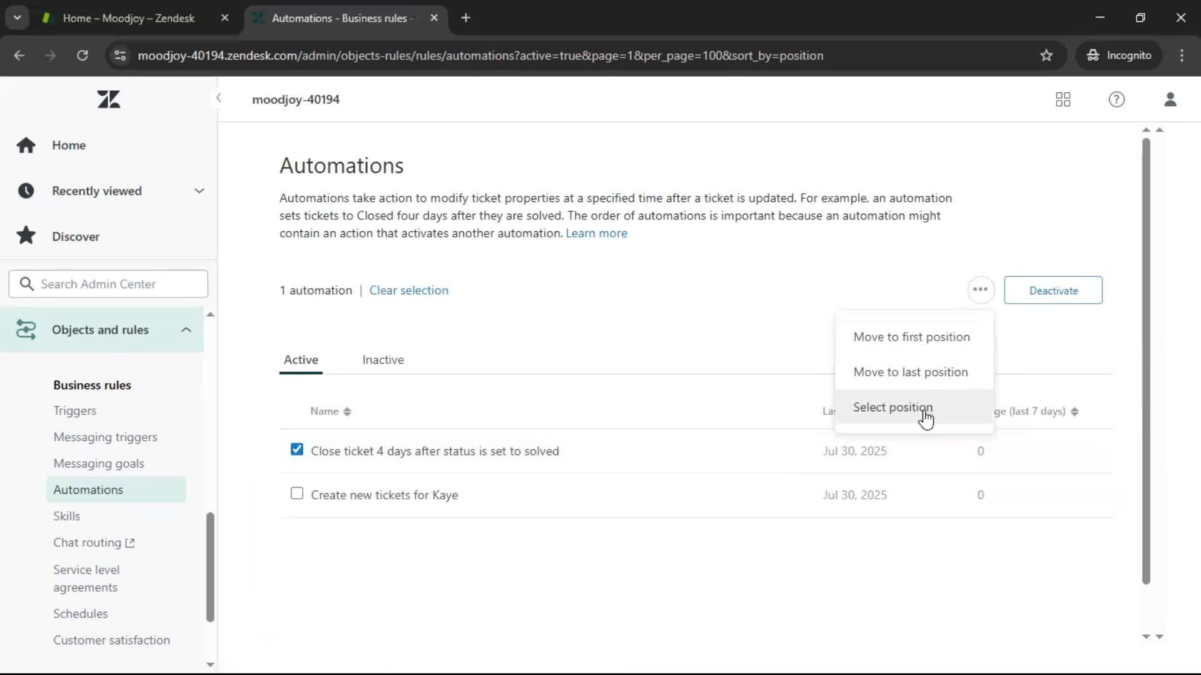Switch to the Active tab
Viewport: 1201px width, 675px height.
pos(301,360)
